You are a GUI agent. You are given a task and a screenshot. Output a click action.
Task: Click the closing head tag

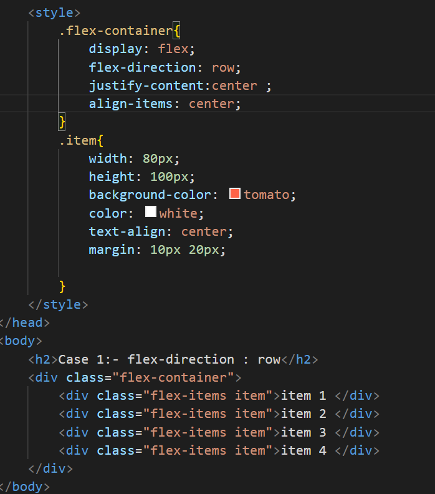(24, 323)
